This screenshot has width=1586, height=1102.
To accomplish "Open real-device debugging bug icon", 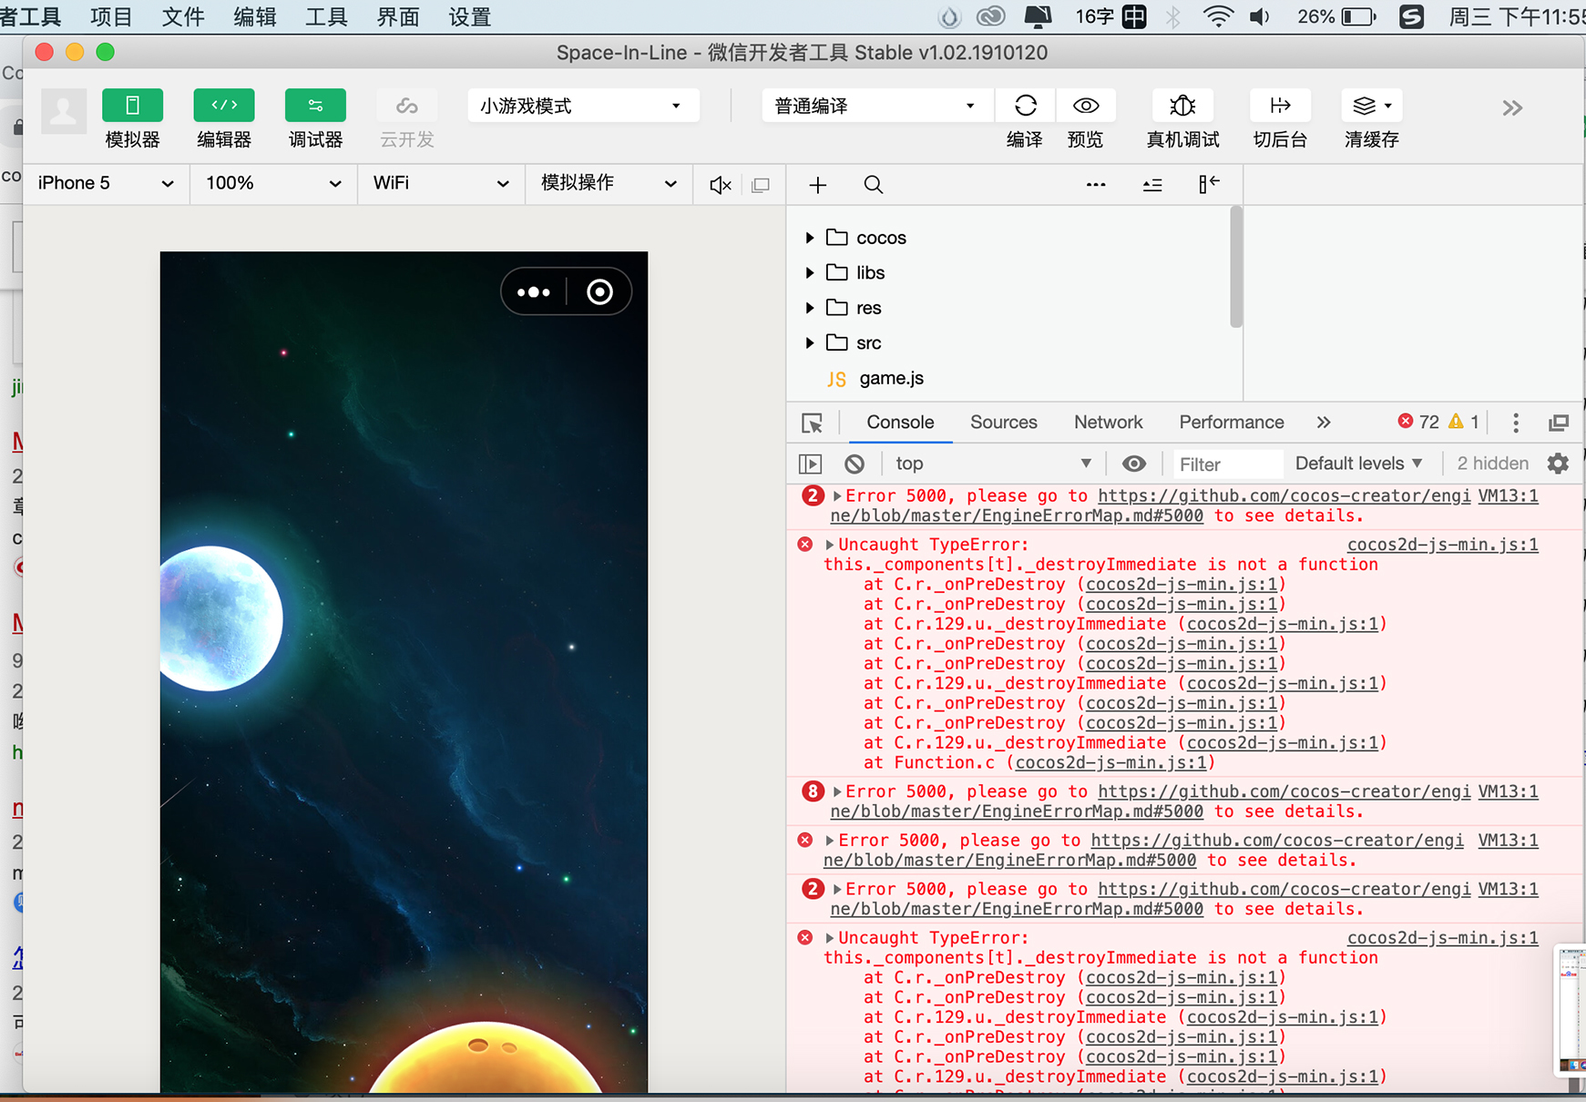I will pos(1182,106).
